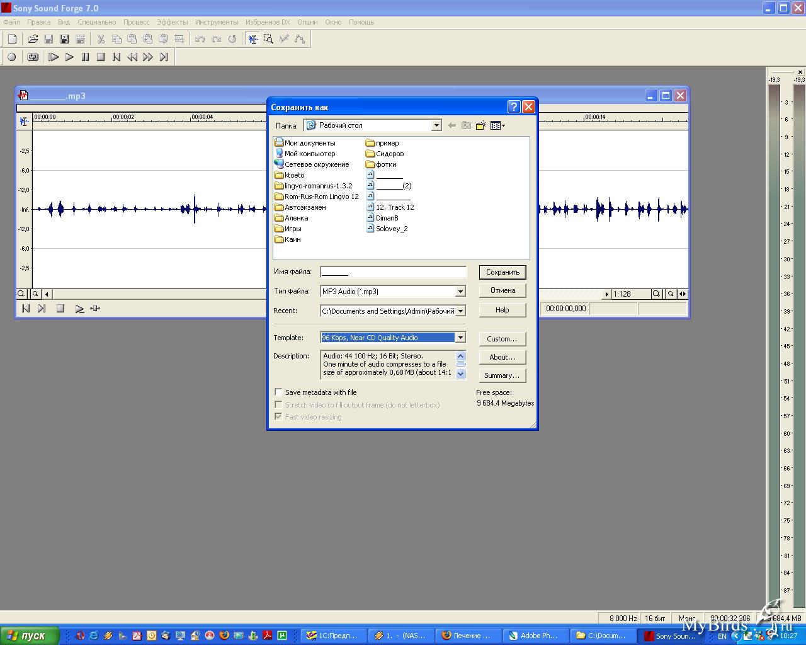Viewport: 806px width, 645px height.
Task: Click the About... button
Action: (x=502, y=357)
